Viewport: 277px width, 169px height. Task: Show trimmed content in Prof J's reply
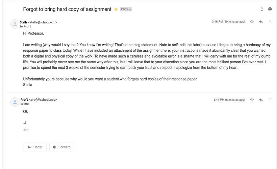(26, 130)
